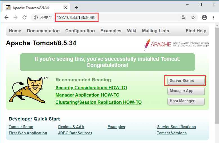Open the Documentation nav item
This screenshot has height=143, width=219.
43,31
